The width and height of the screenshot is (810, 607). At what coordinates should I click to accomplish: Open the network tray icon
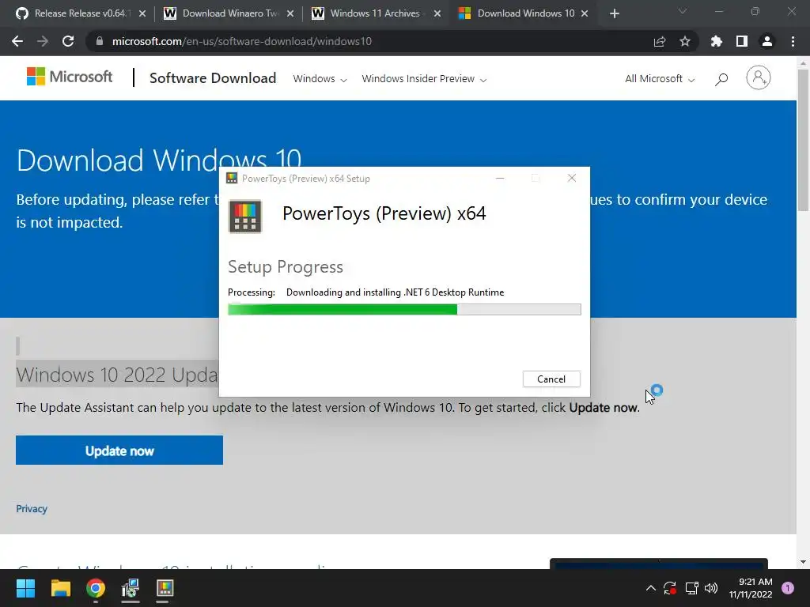pos(691,588)
